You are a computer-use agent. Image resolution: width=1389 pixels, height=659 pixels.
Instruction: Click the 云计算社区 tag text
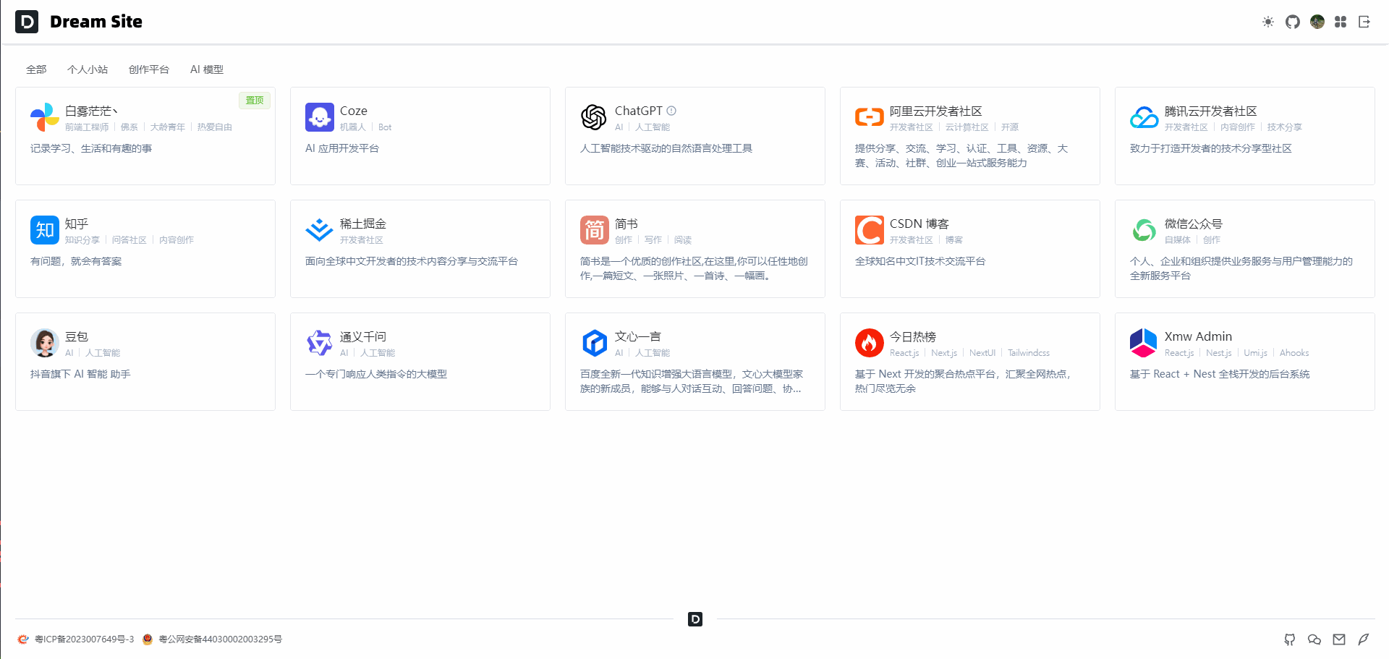967,127
